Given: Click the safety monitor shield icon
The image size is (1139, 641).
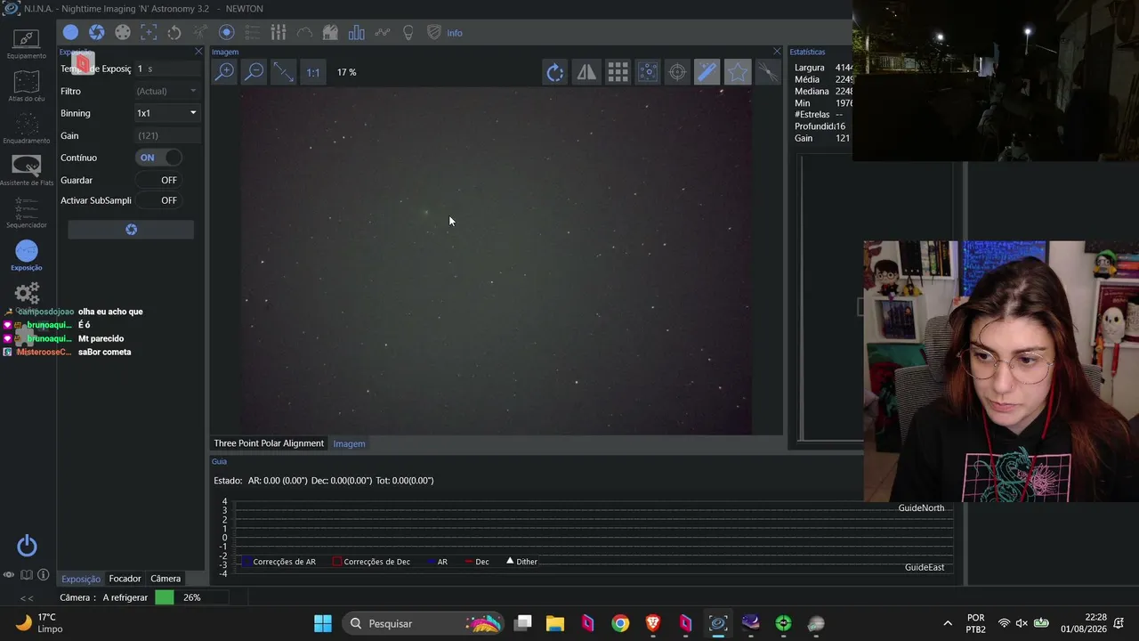Looking at the screenshot, I should coord(434,33).
